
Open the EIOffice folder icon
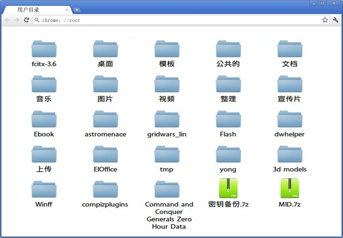click(106, 154)
